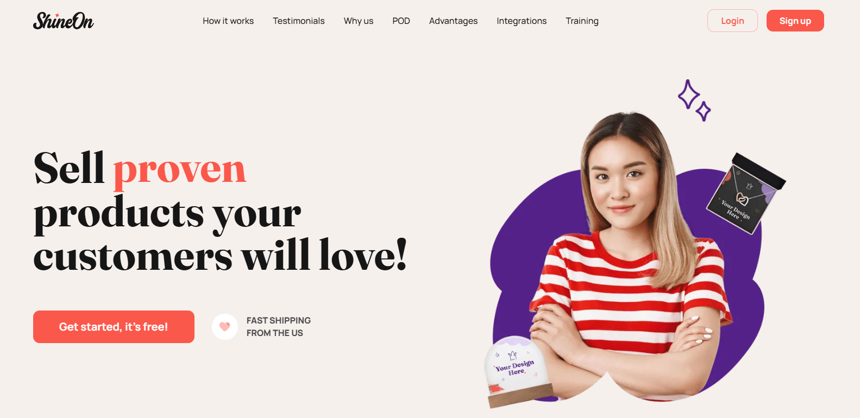
Task: Open the Integrations page link
Action: (x=522, y=21)
